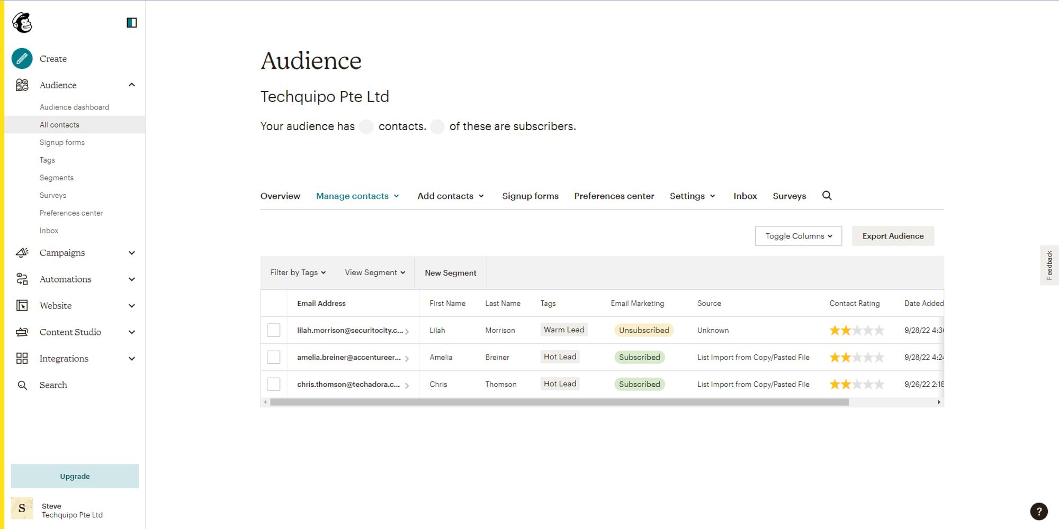Screen dimensions: 1059x529
Task: Open the Content Studio icon
Action: pos(22,332)
